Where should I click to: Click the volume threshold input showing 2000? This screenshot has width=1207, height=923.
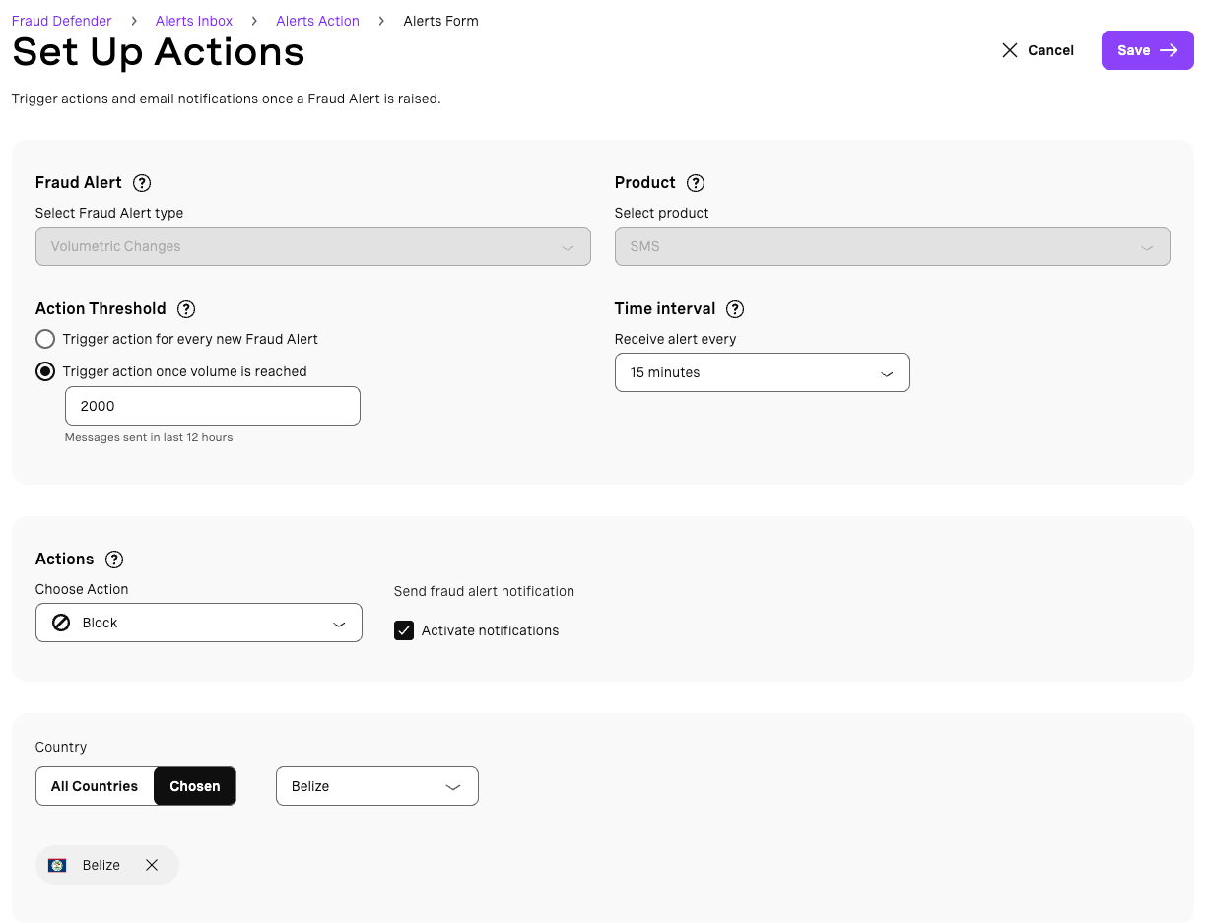(x=212, y=406)
